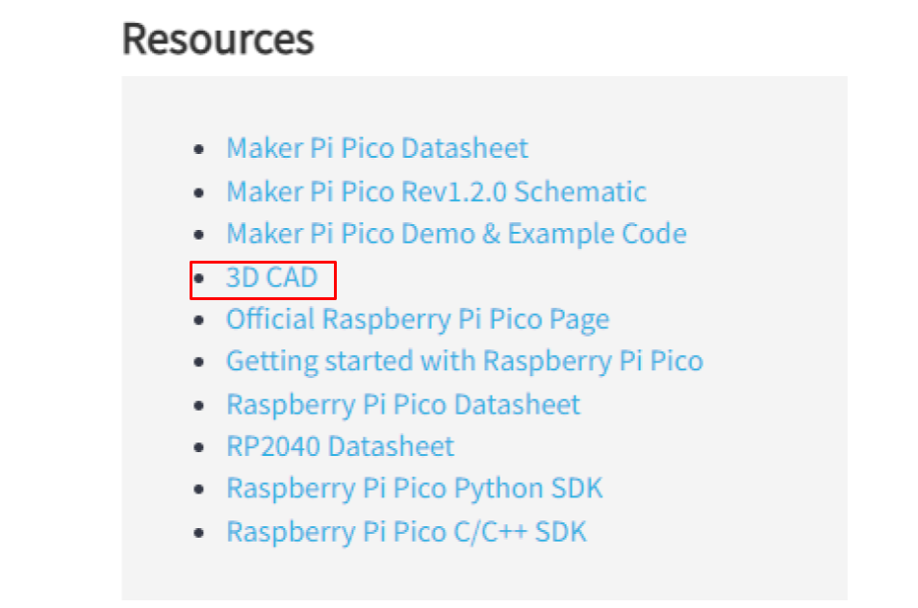
Task: Click the bullet beside Demo & Example Code
Action: click(199, 235)
